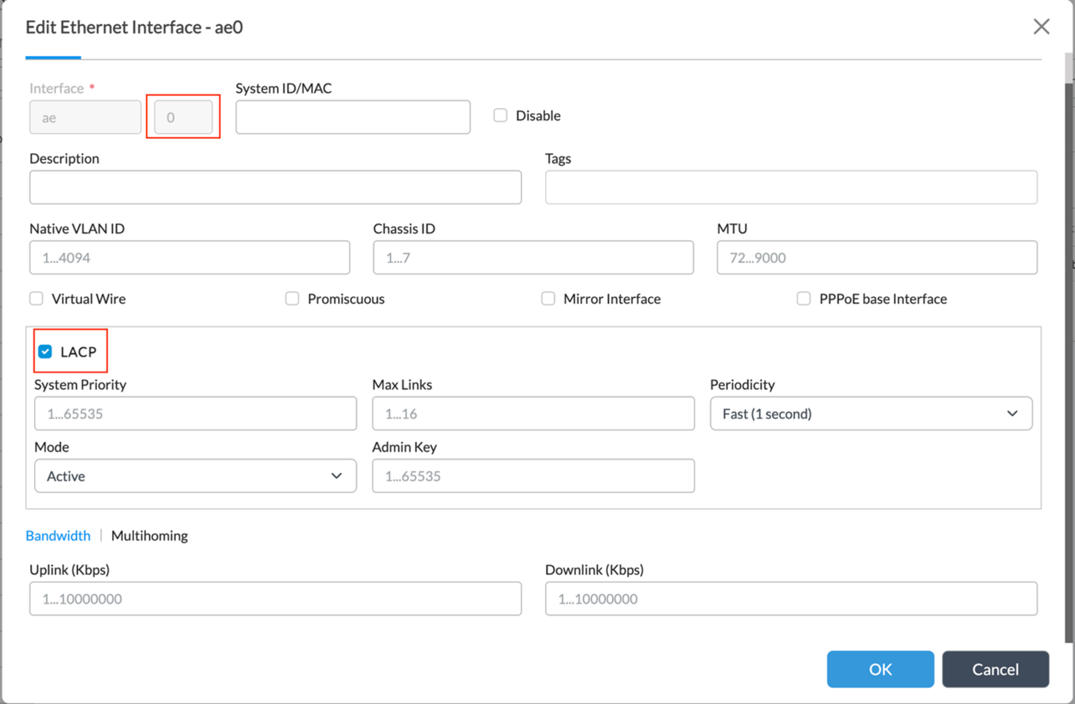Screen dimensions: 1075x704
Task: Click the Native VLAN ID field
Action: [189, 257]
